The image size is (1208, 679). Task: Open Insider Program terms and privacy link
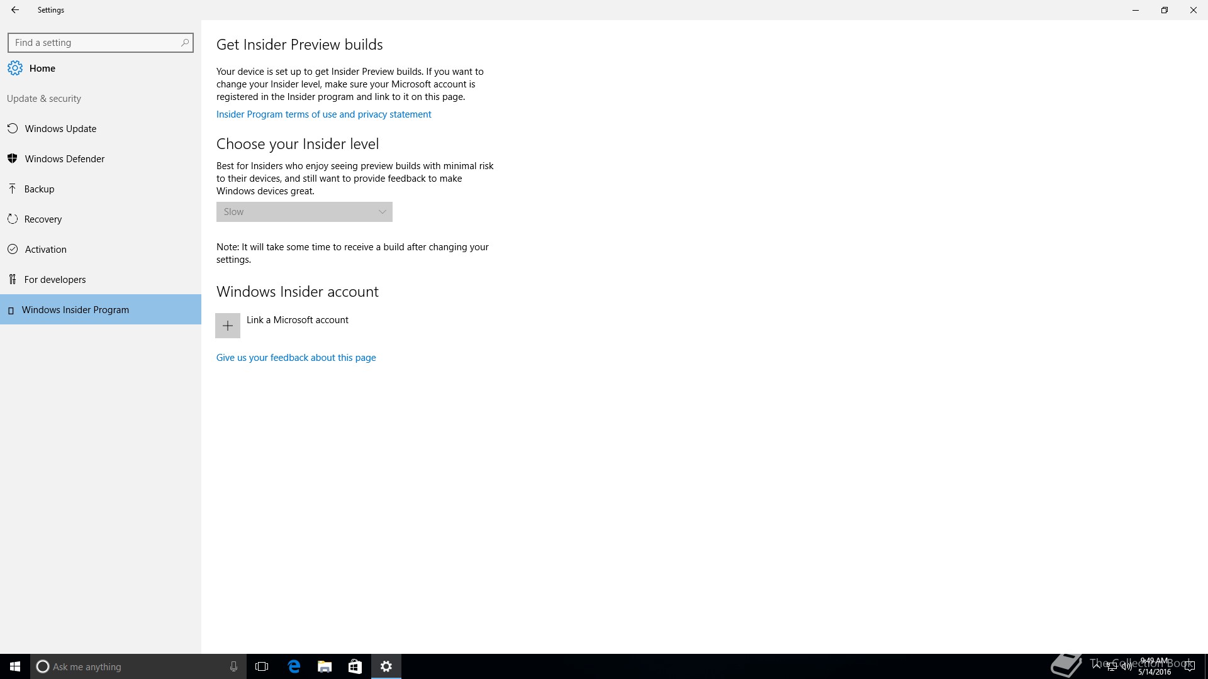pos(323,114)
